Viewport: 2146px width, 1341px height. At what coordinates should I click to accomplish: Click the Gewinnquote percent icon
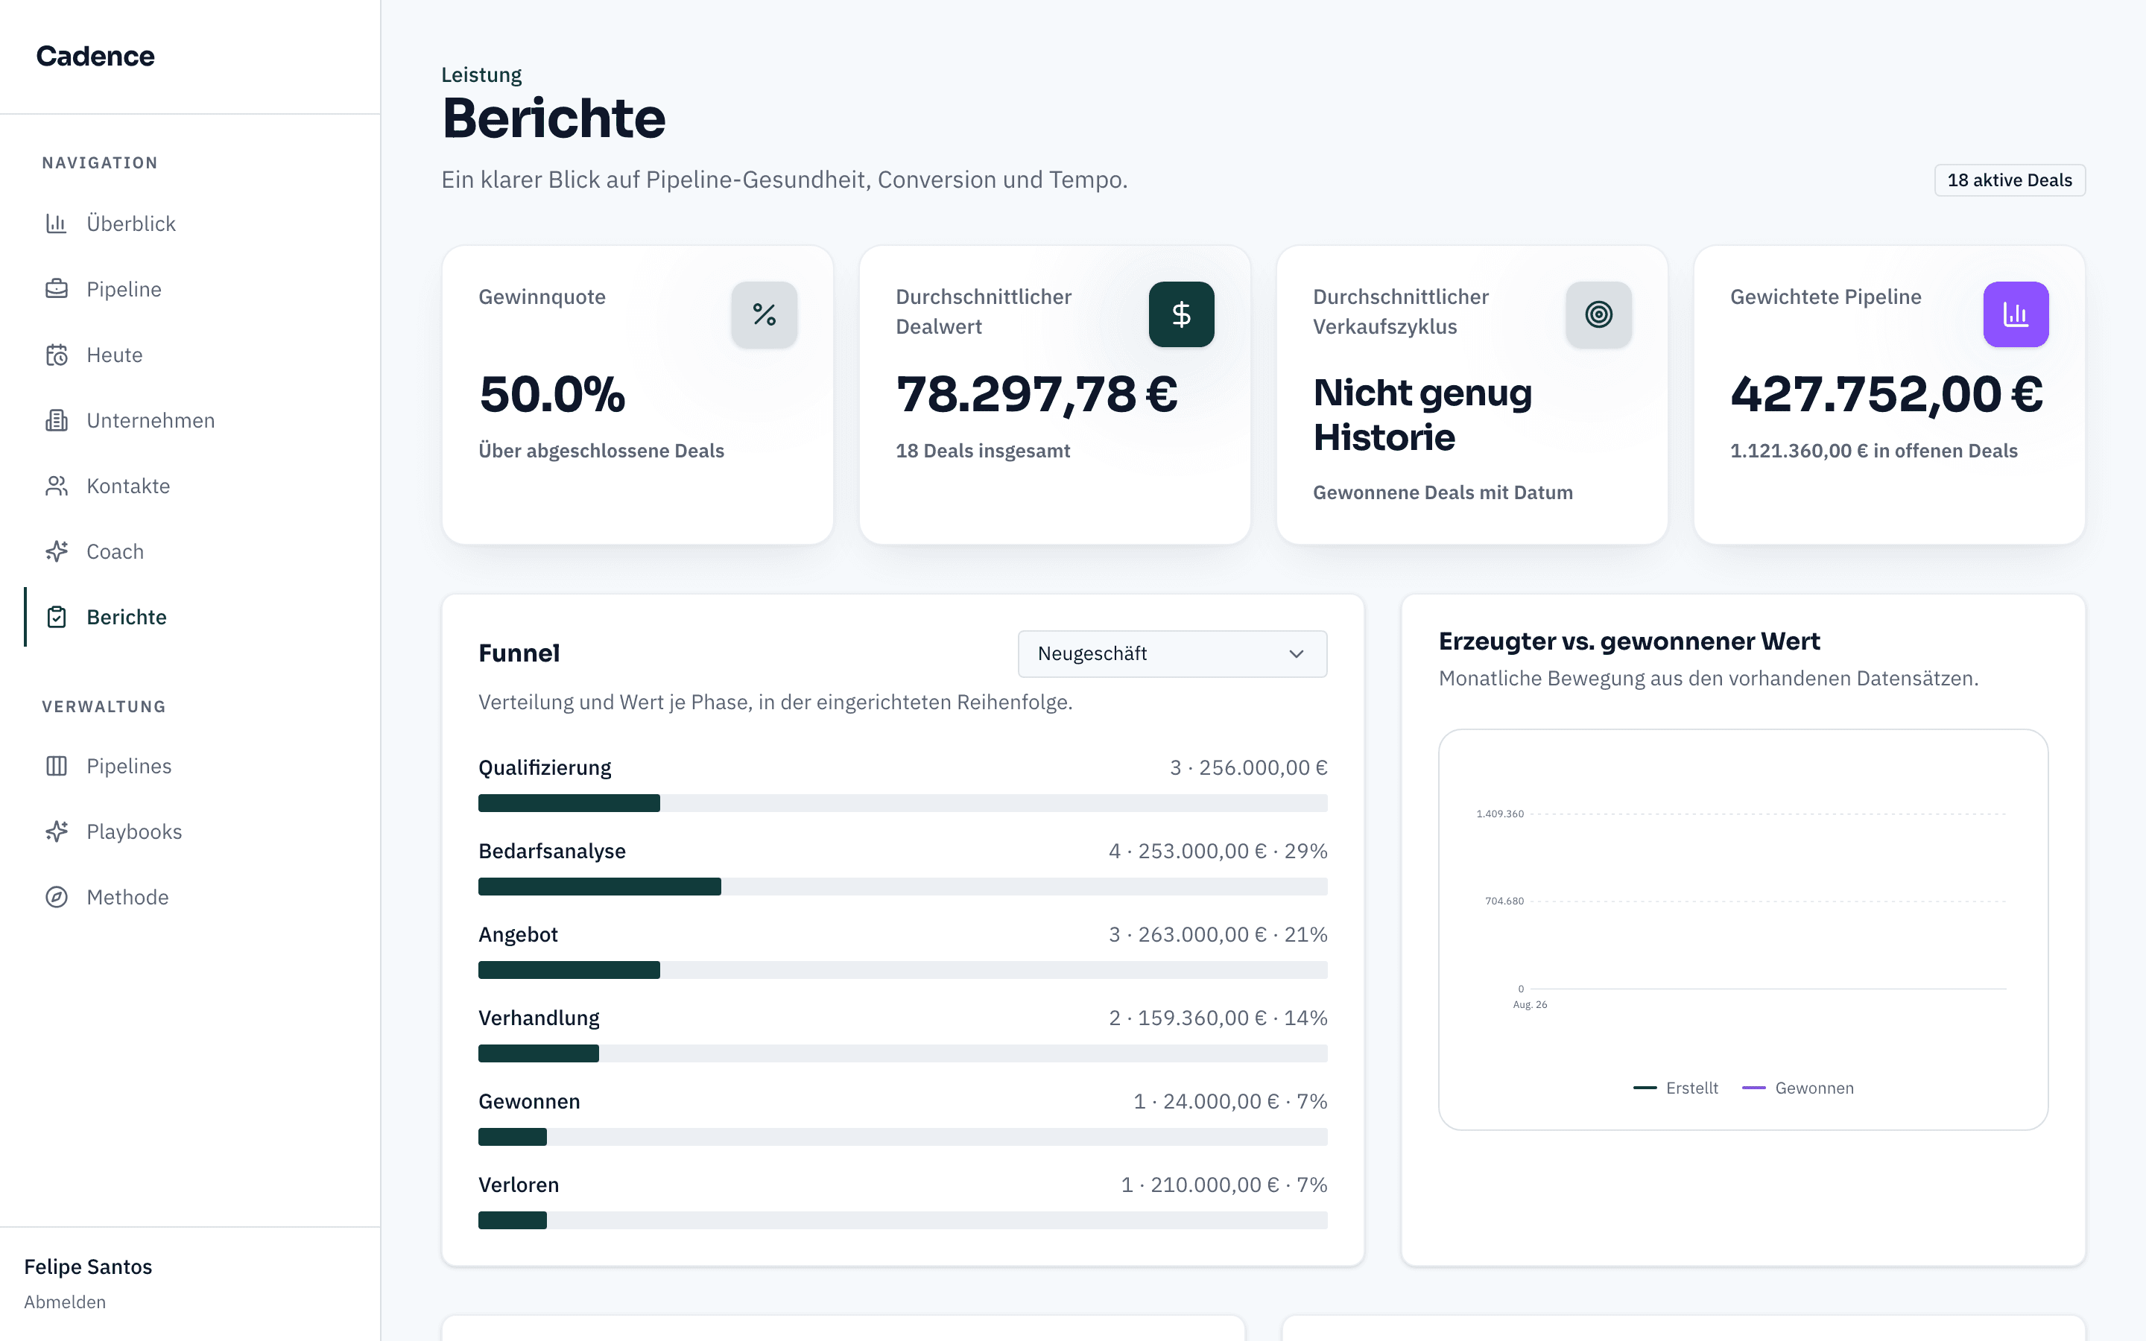pos(764,314)
